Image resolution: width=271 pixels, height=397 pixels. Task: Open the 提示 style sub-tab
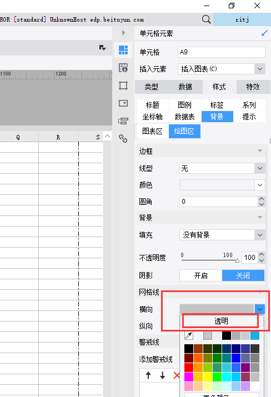(x=249, y=117)
